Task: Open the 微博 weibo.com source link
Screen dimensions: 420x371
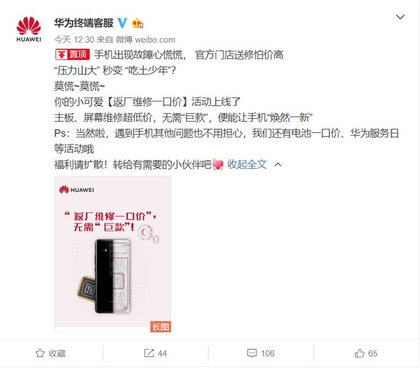Action: (x=145, y=40)
